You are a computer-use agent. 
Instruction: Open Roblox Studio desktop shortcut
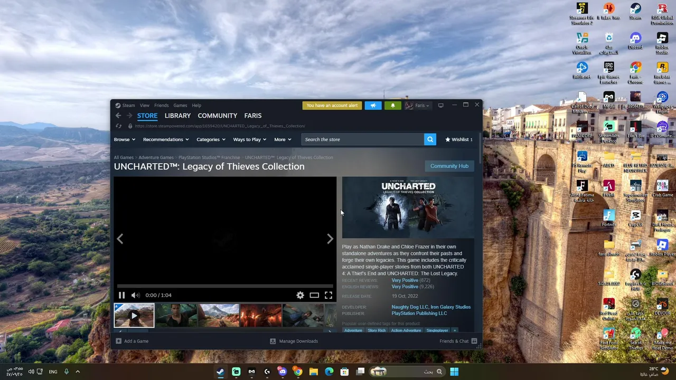click(662, 43)
